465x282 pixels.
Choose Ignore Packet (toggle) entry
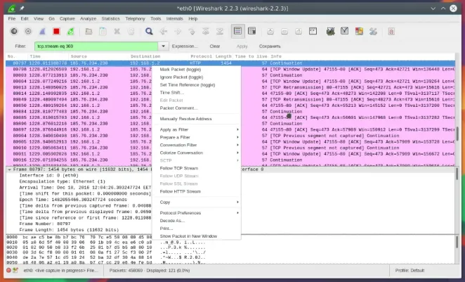[196, 77]
